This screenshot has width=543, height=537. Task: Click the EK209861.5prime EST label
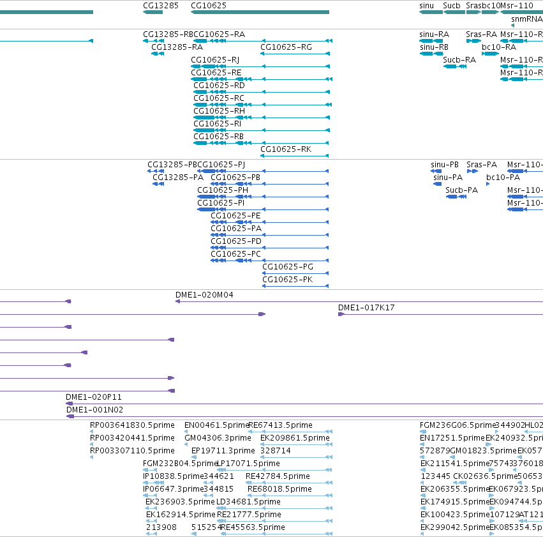pyautogui.click(x=295, y=438)
